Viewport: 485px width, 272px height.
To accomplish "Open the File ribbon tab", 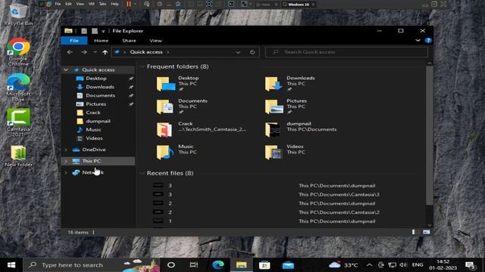I will pyautogui.click(x=74, y=40).
